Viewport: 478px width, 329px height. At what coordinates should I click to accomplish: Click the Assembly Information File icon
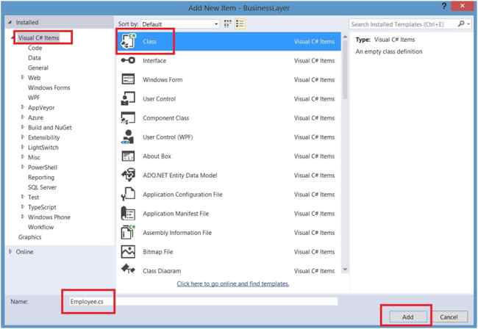pyautogui.click(x=128, y=233)
